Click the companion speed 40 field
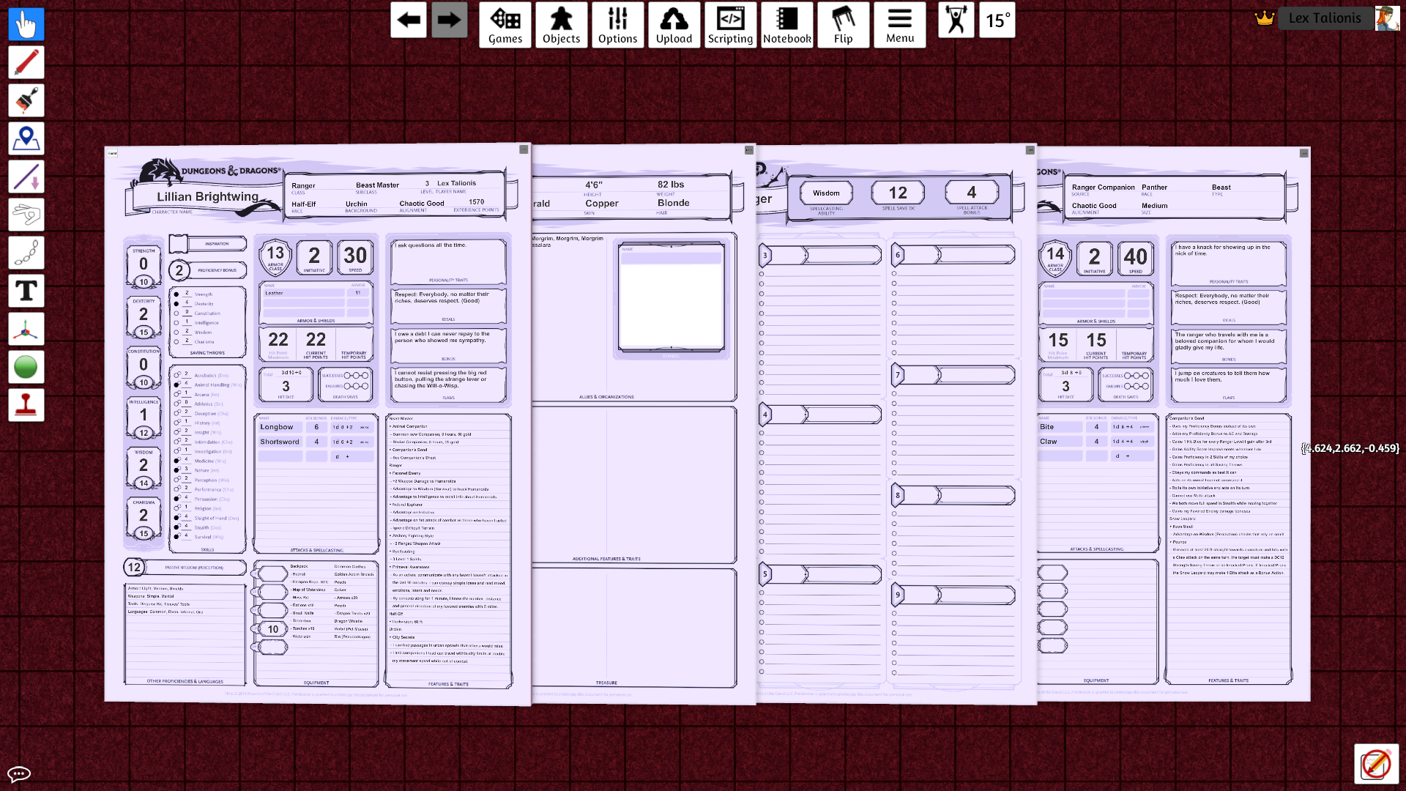 (x=1136, y=257)
